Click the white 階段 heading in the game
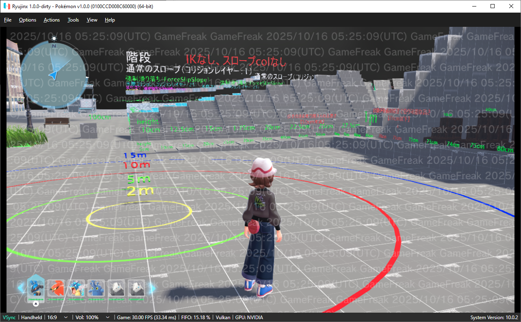This screenshot has height=322, width=521. pyautogui.click(x=138, y=57)
